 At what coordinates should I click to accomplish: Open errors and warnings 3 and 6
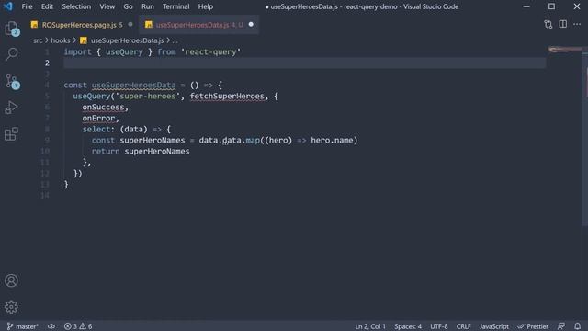tap(78, 326)
